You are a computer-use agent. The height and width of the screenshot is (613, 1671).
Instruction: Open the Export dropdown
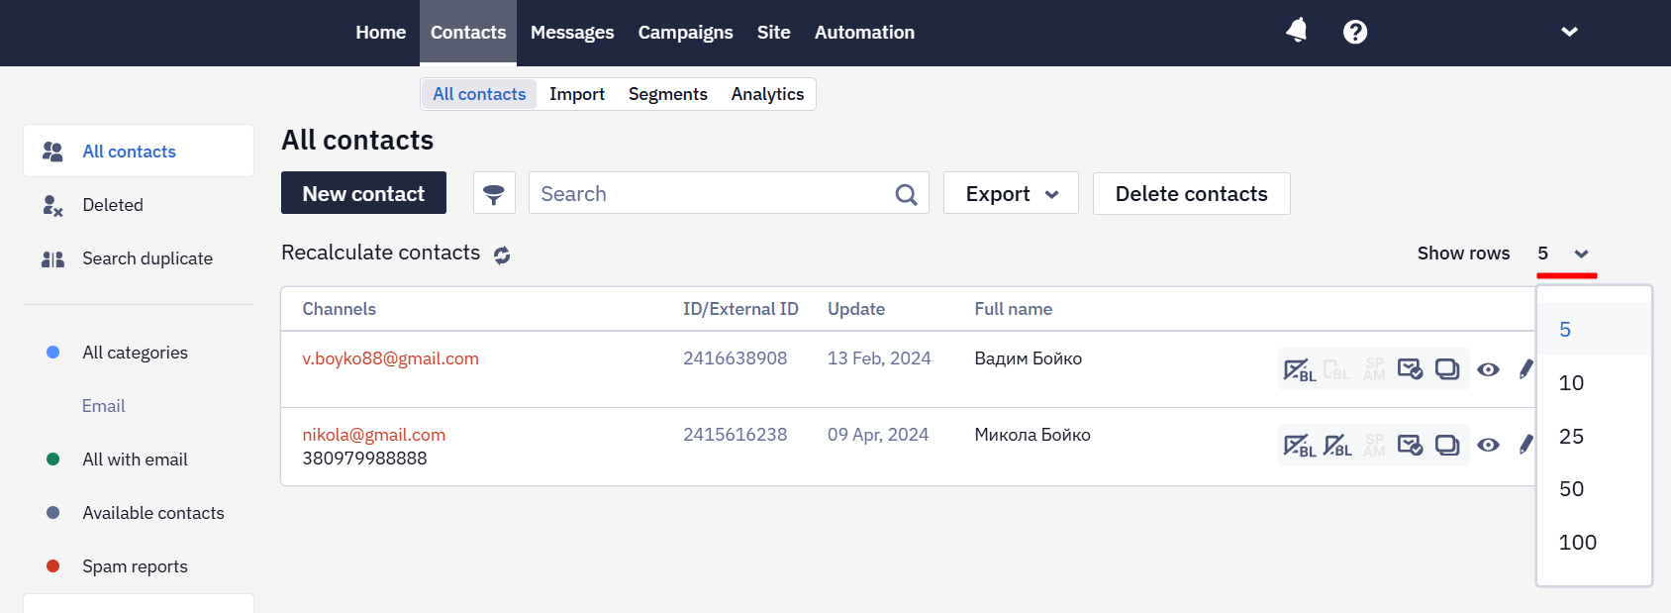click(x=1011, y=193)
